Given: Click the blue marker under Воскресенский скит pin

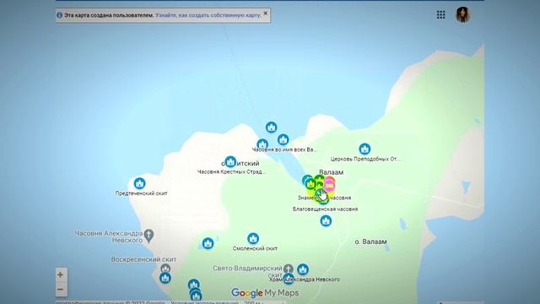Looking at the screenshot, I should tap(165, 278).
